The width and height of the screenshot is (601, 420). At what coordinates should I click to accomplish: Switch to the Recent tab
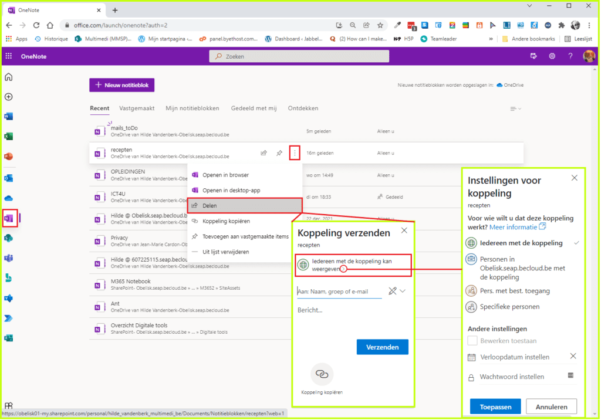coord(100,108)
